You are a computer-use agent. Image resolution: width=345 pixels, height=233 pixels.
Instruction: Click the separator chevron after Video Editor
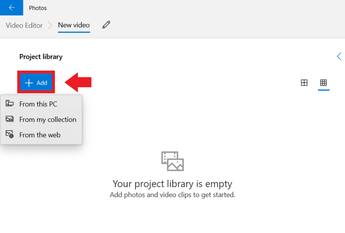[50, 25]
